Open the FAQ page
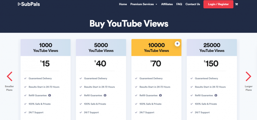Viewport: 257px width, 120px height. click(x=179, y=4)
